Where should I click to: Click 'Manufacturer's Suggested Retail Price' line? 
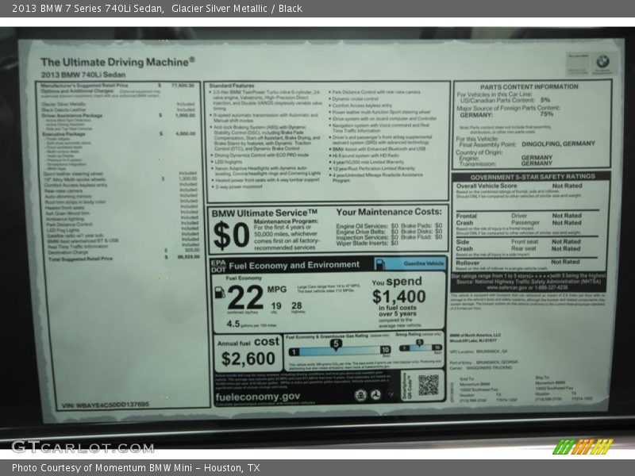tap(117, 86)
